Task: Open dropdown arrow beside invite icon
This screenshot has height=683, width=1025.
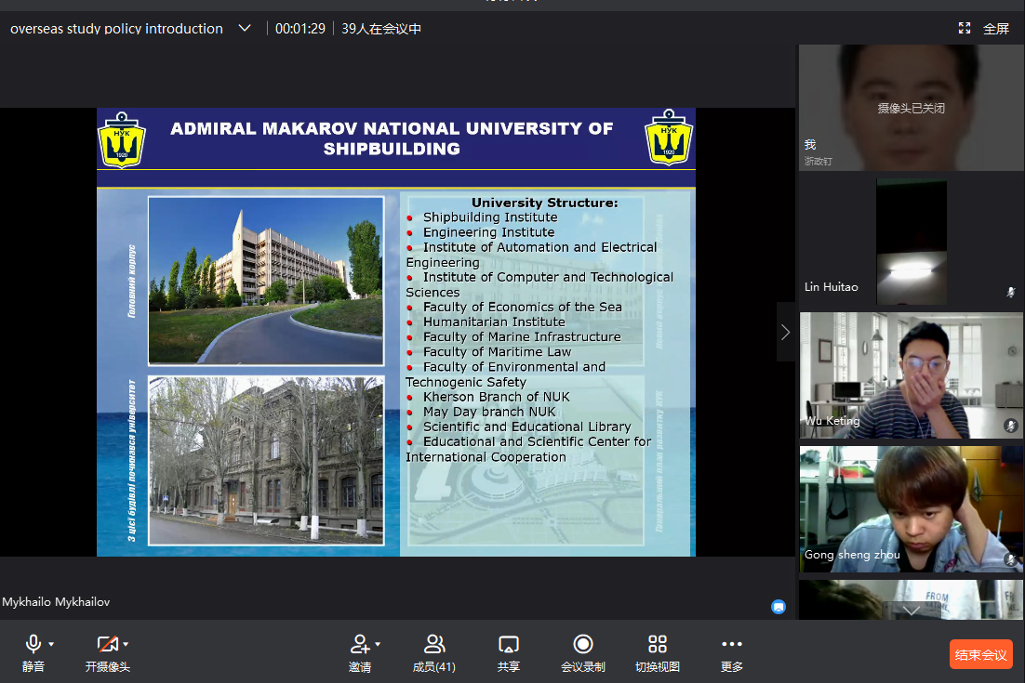Action: tap(377, 644)
